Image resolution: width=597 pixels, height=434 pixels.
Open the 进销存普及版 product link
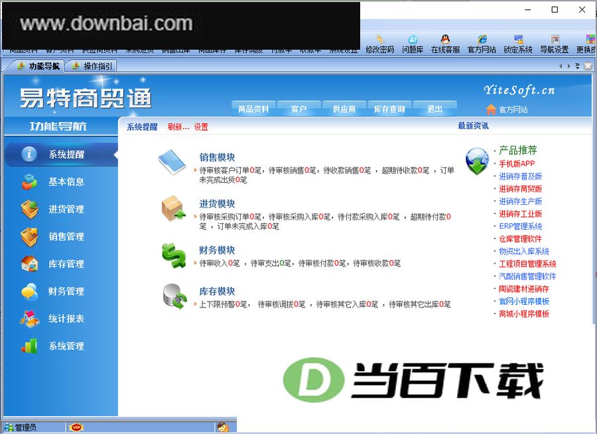[x=520, y=176]
